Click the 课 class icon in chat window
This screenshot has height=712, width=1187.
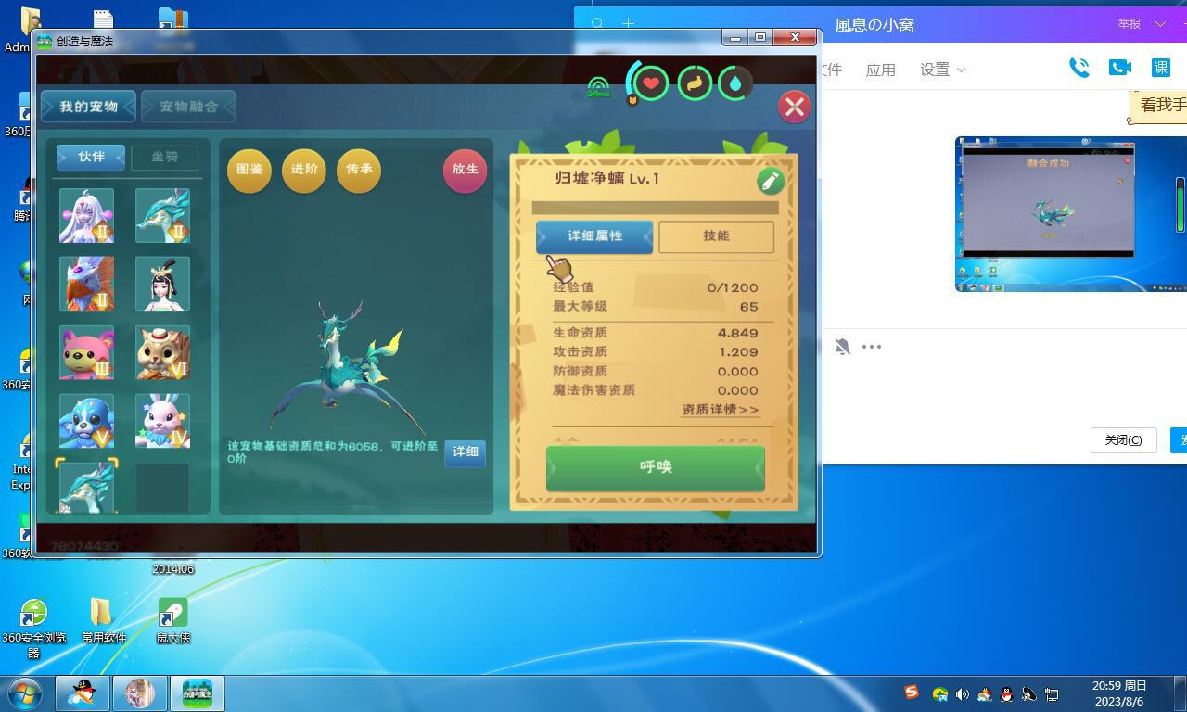click(1161, 68)
